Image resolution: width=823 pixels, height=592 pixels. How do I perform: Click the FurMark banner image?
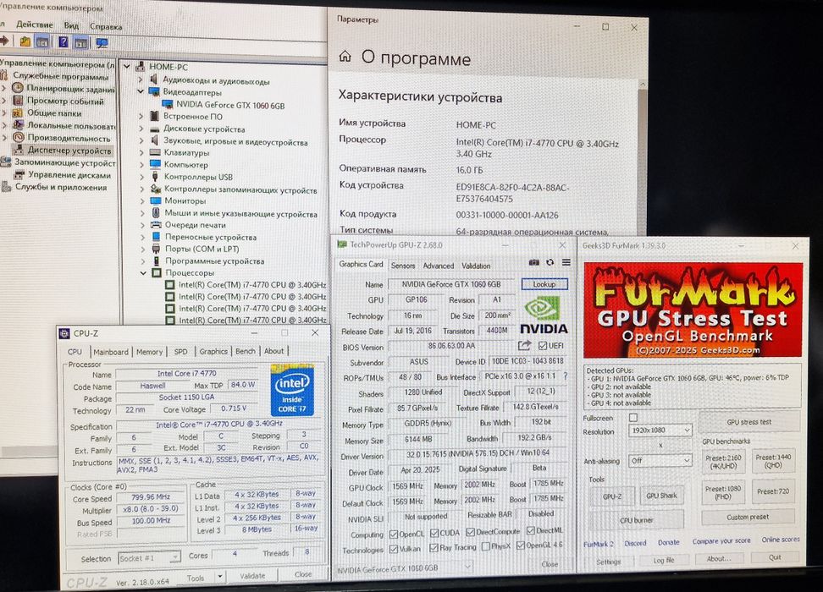pyautogui.click(x=693, y=310)
